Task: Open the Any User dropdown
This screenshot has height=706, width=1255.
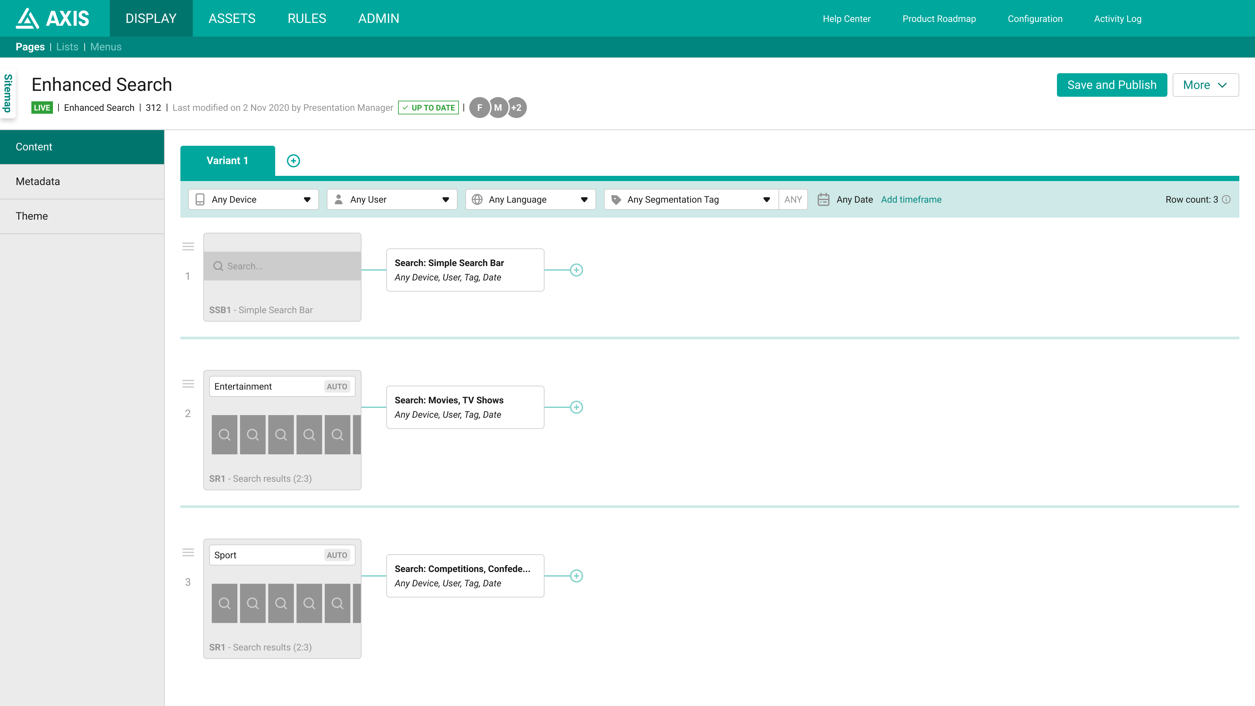Action: coord(392,199)
